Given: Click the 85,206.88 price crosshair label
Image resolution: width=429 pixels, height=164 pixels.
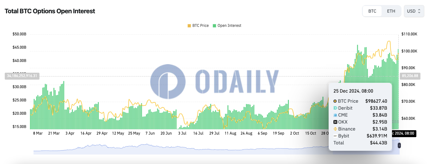Looking at the screenshot, I should [410, 76].
